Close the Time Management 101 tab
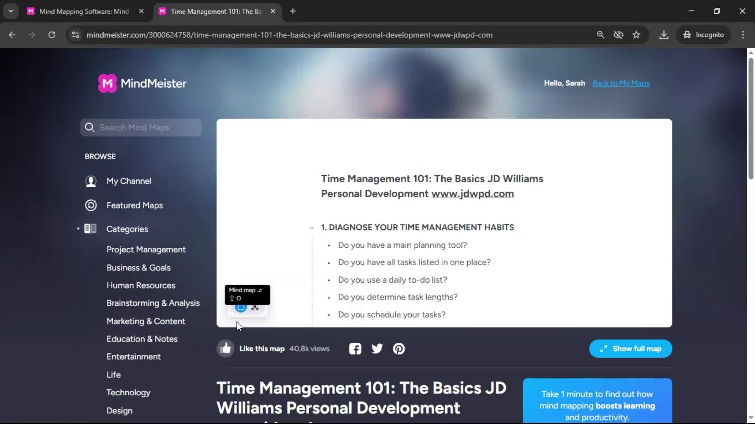The image size is (755, 424). pyautogui.click(x=273, y=11)
